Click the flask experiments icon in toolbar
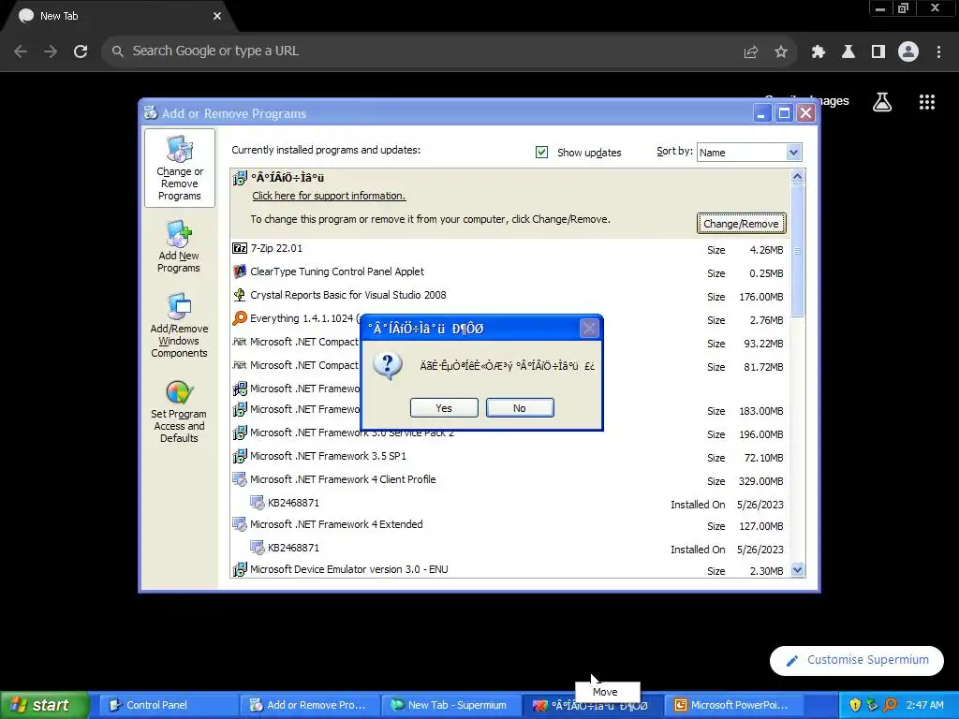Viewport: 959px width, 719px height. (848, 52)
